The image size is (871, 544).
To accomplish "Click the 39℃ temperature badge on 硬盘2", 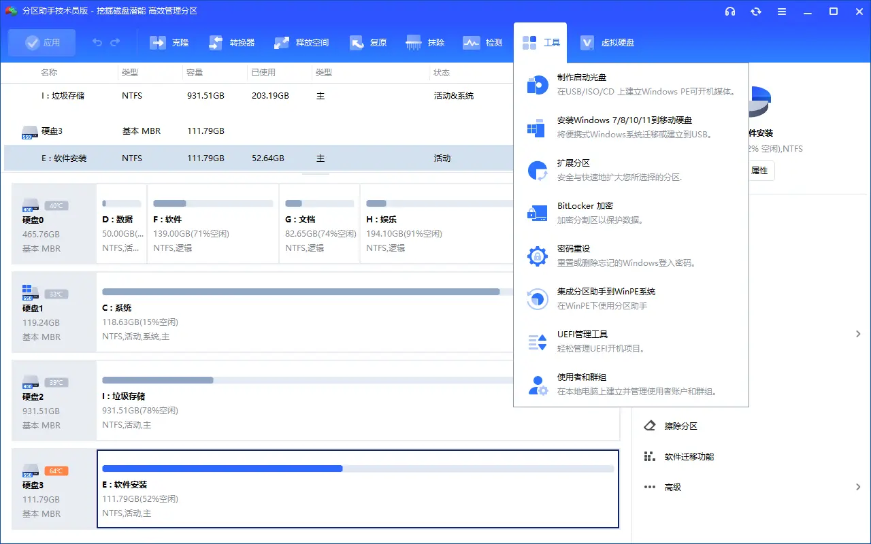I will (56, 382).
